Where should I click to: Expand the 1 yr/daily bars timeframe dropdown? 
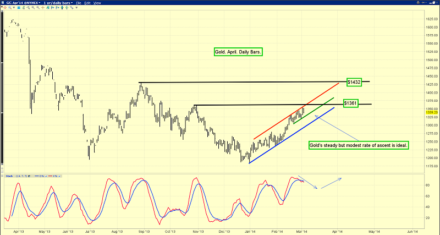[x=58, y=3]
